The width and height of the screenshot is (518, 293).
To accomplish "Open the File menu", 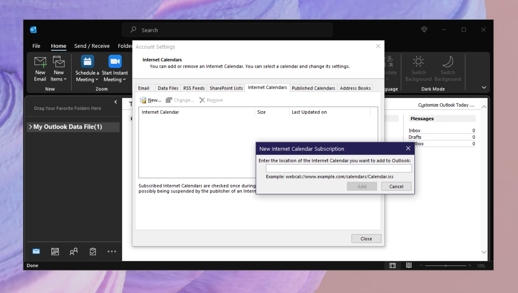I will click(x=36, y=46).
